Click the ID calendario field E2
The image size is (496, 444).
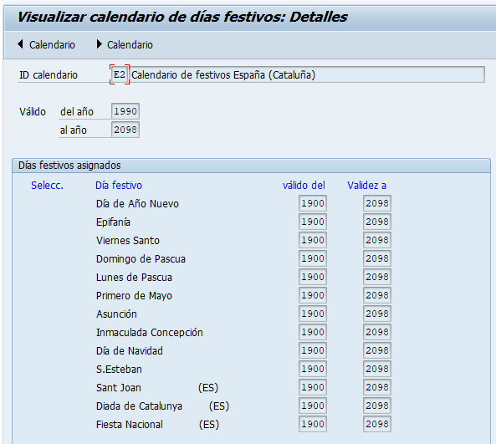120,74
